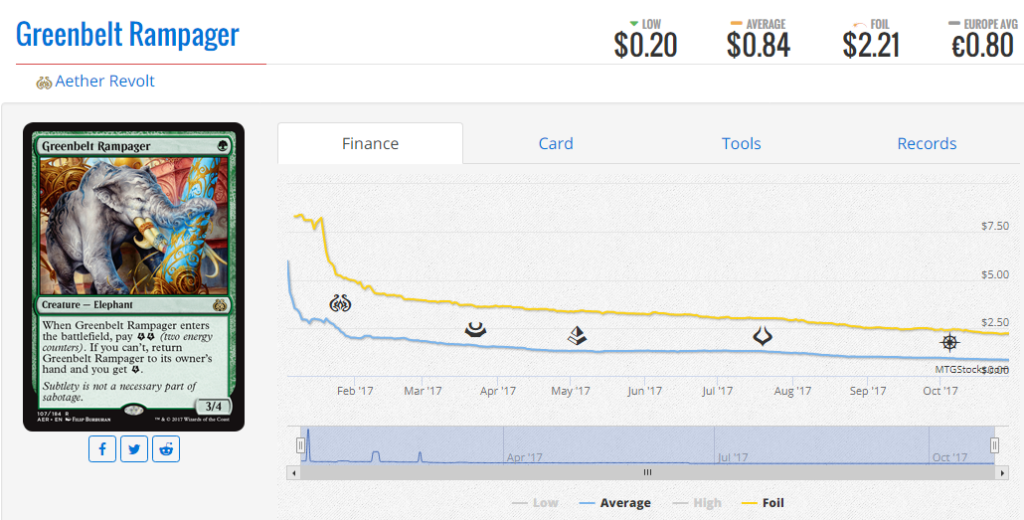Click the AVERAGE price value $0.84
1024x520 pixels.
click(759, 46)
